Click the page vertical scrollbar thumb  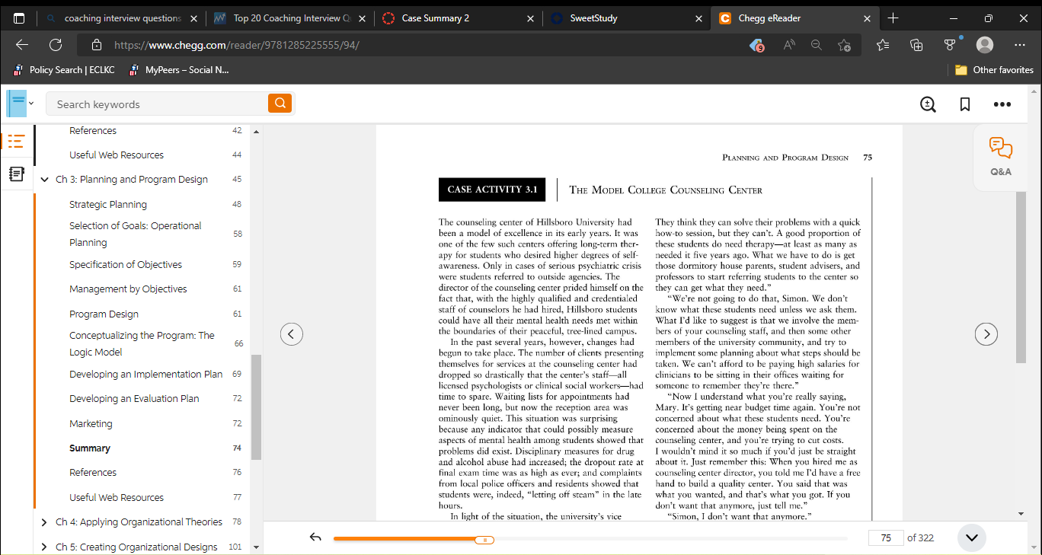click(x=1021, y=278)
